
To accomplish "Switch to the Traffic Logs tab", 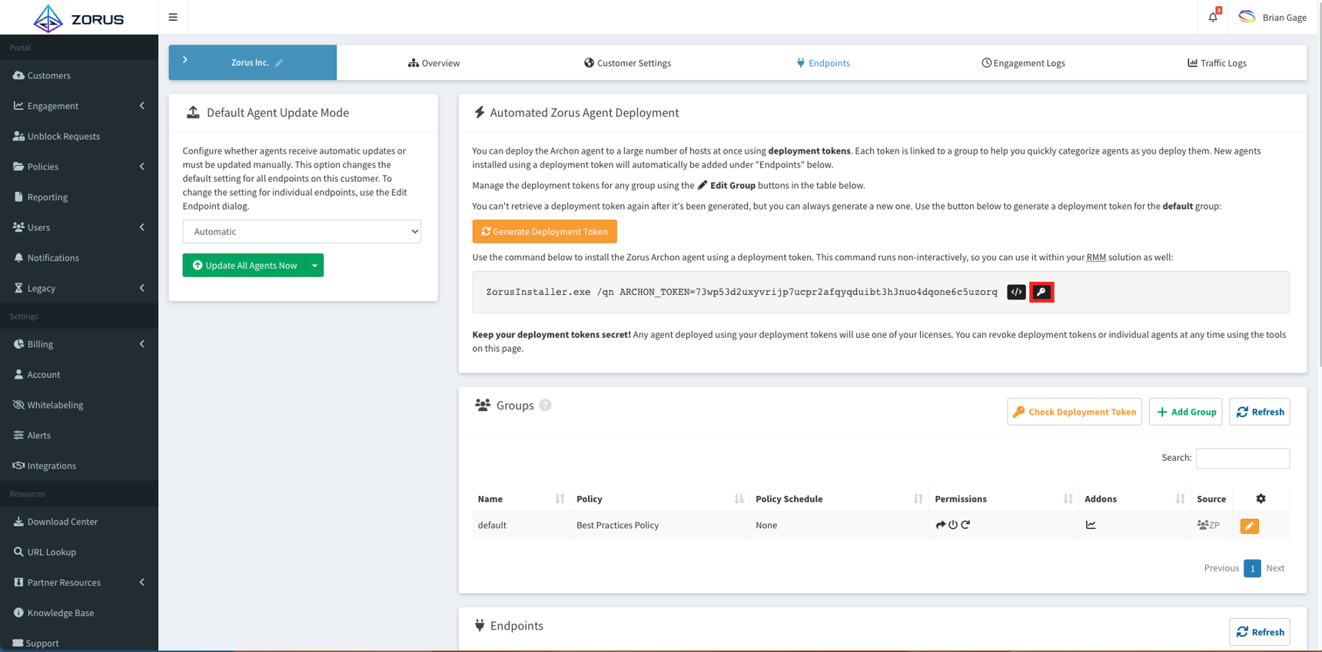I will coord(1217,63).
